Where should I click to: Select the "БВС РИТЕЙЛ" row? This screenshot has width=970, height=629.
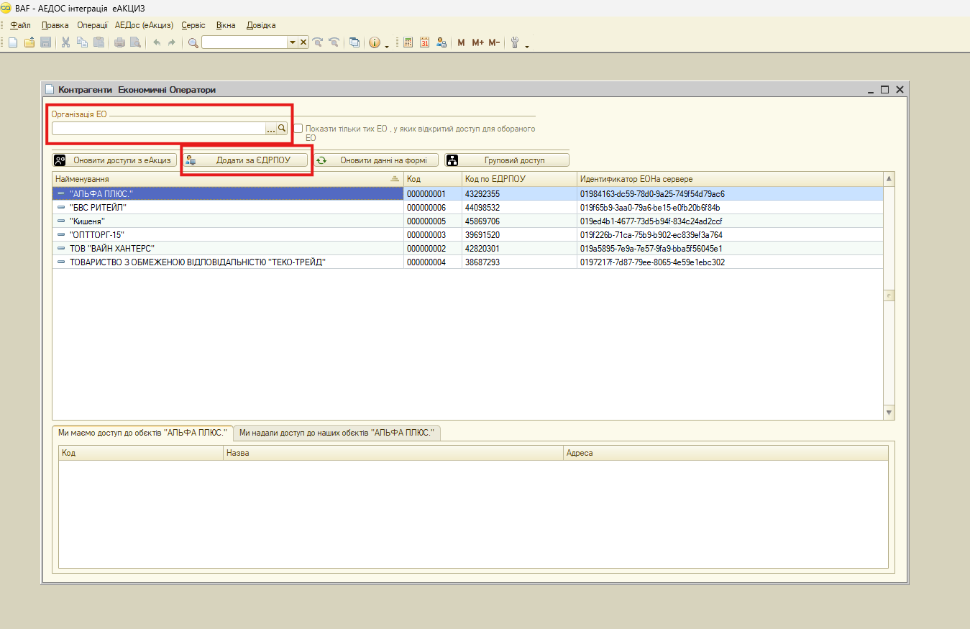[x=467, y=208]
